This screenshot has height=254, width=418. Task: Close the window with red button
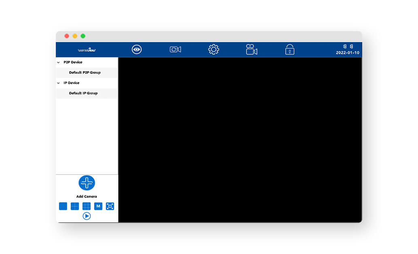click(x=67, y=36)
